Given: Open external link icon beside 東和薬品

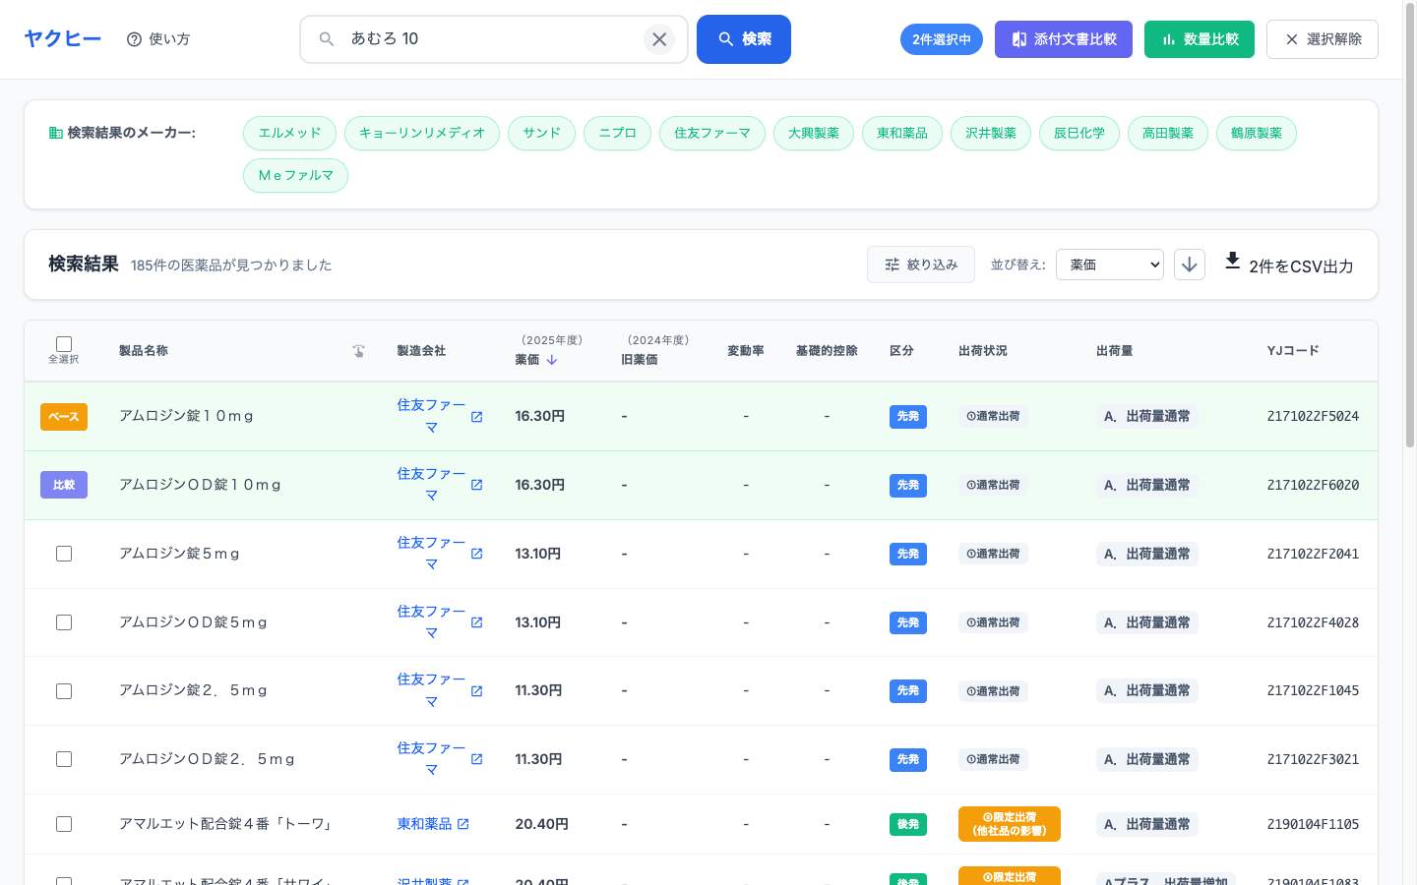Looking at the screenshot, I should pyautogui.click(x=463, y=824).
